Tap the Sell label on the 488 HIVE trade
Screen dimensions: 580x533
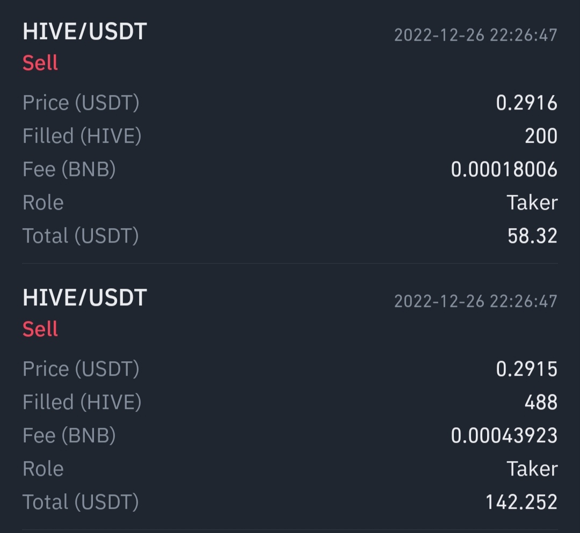coord(40,329)
